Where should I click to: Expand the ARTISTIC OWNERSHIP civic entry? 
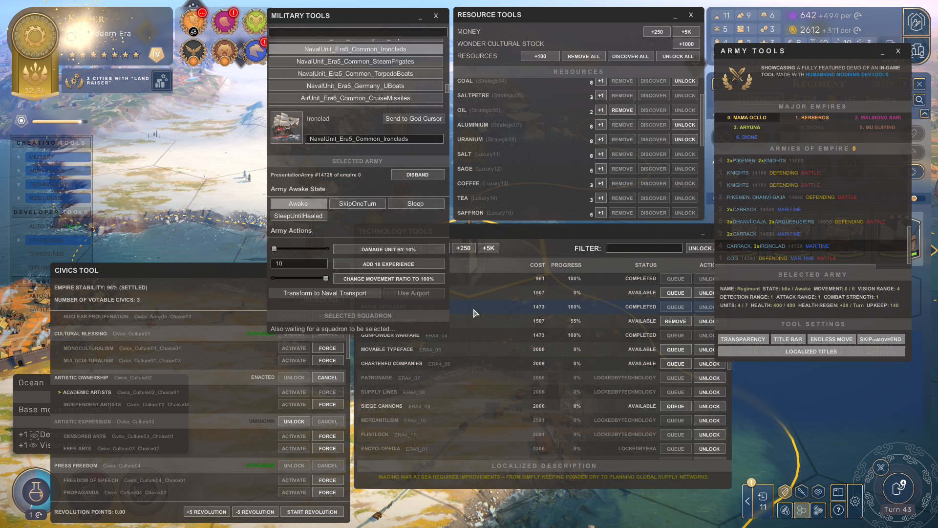[81, 377]
